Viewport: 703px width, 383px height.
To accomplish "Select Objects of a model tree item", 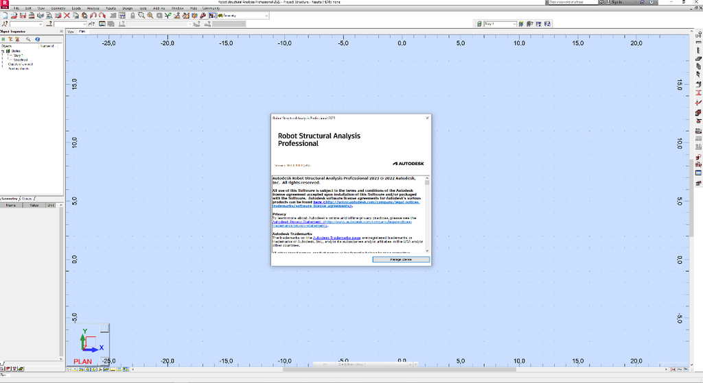I will pyautogui.click(x=21, y=64).
